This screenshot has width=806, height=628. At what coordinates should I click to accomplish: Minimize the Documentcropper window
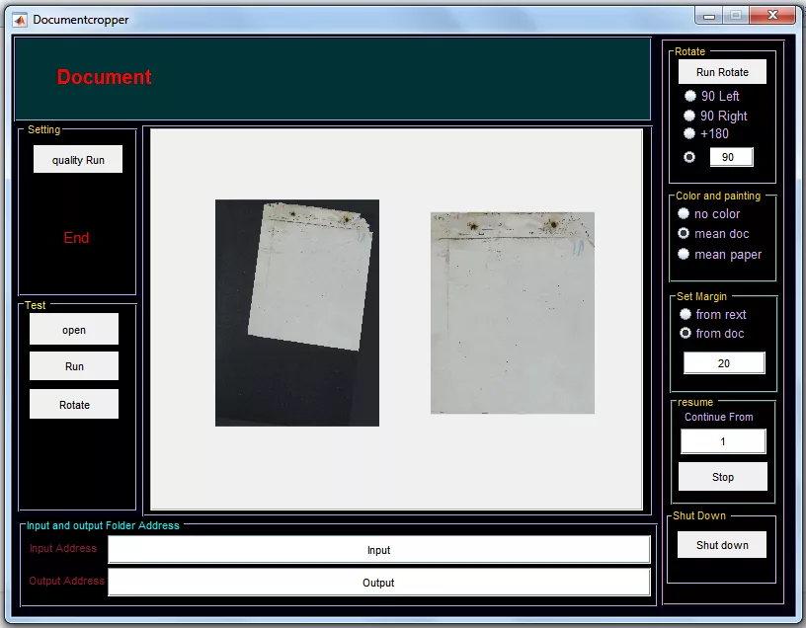click(709, 16)
